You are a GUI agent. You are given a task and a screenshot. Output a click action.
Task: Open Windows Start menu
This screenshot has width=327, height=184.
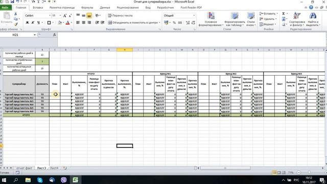pos(4,180)
